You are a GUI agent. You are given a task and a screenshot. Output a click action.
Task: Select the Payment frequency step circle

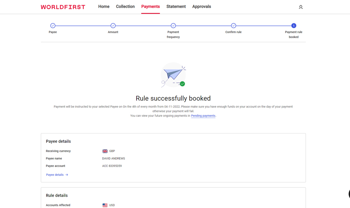173,26
